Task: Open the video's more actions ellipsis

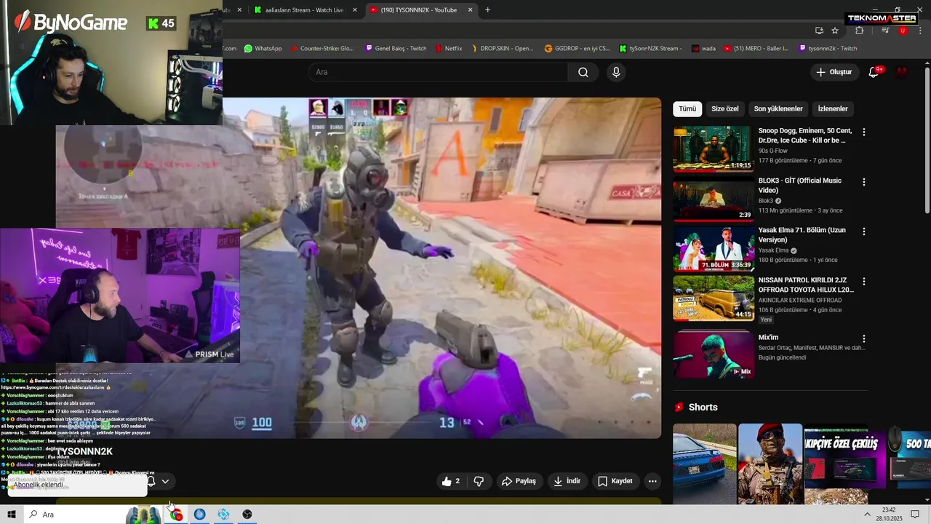Action: 652,481
